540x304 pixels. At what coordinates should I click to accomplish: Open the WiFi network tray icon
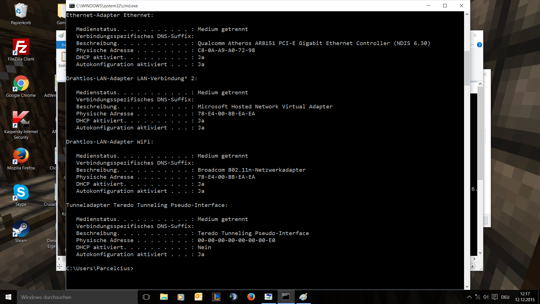(x=478, y=297)
